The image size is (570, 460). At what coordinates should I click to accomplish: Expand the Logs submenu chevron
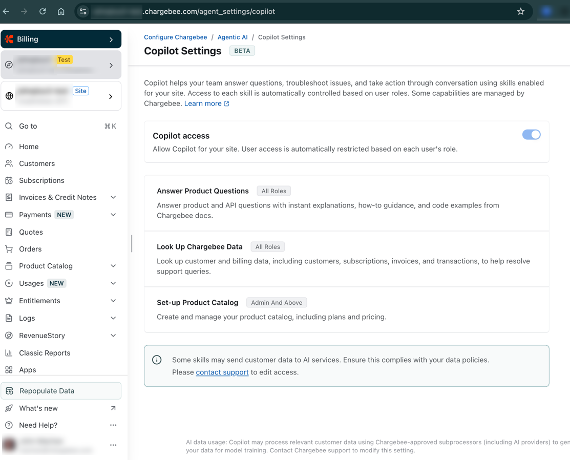pyautogui.click(x=113, y=318)
